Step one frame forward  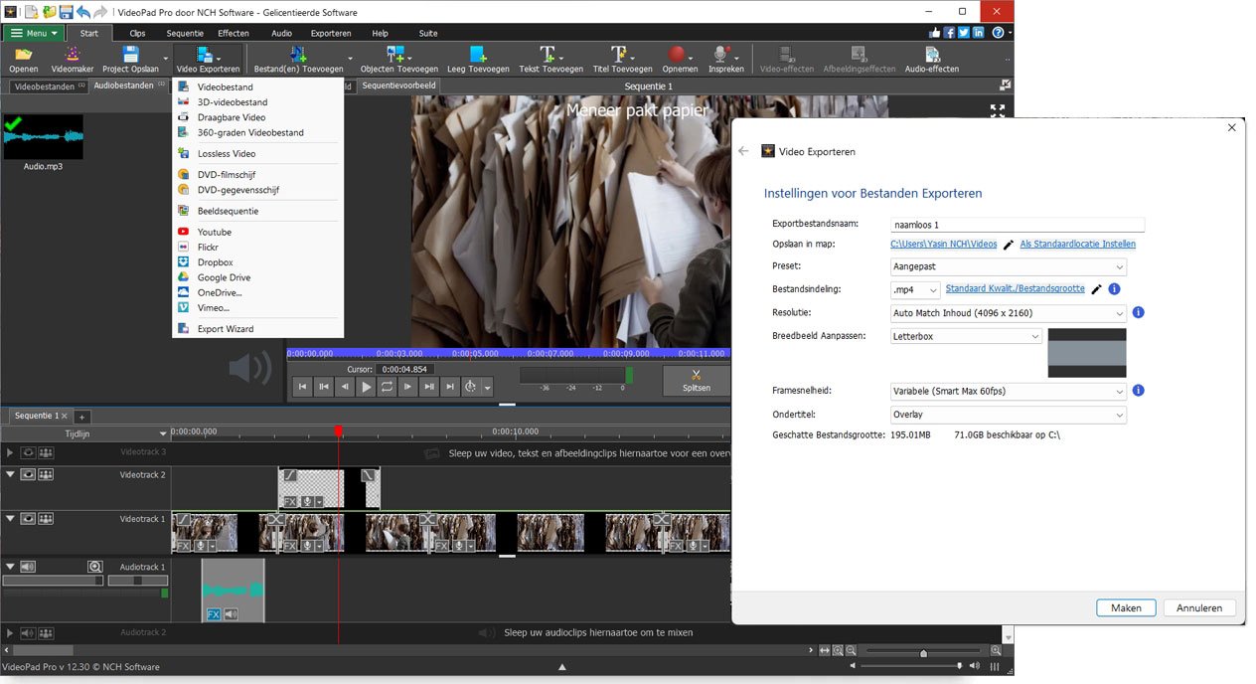click(x=407, y=387)
